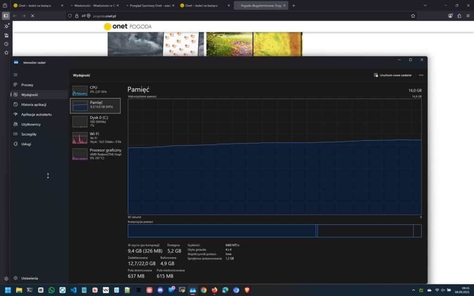
Task: Click the Discord icon in the taskbar
Action: [160, 290]
